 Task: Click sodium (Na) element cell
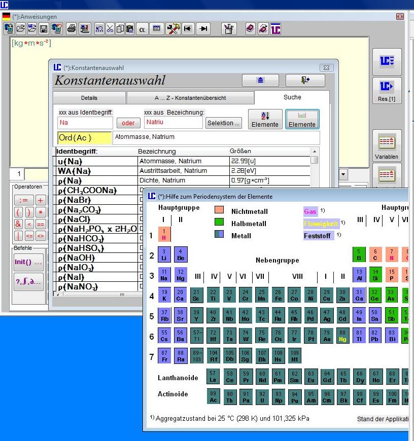[x=164, y=275]
